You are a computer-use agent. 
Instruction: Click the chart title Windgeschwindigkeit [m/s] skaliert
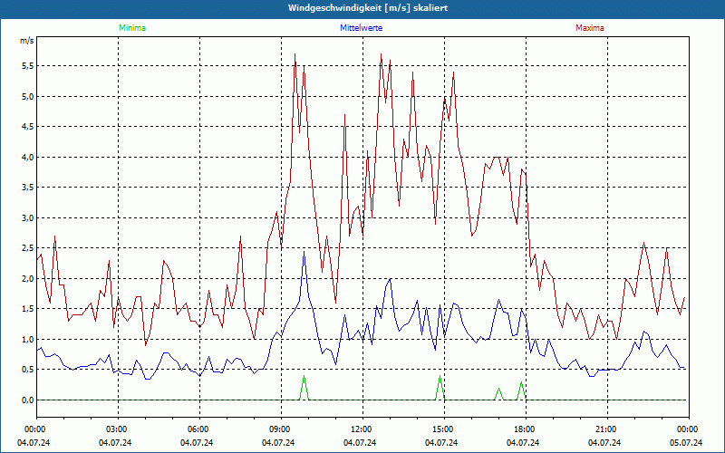click(x=368, y=8)
